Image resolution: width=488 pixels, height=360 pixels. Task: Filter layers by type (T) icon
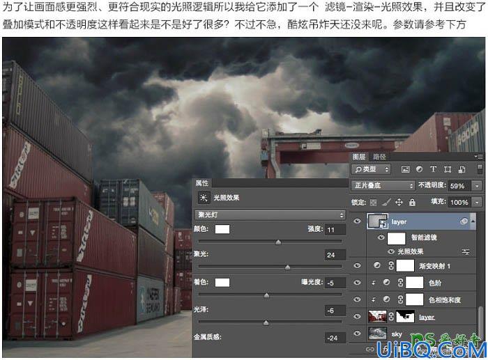point(433,169)
